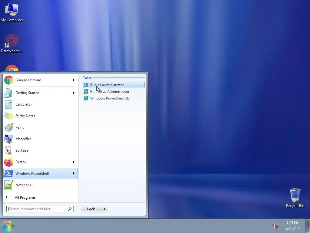Expand Google Chrome jump list arrow

coord(74,80)
